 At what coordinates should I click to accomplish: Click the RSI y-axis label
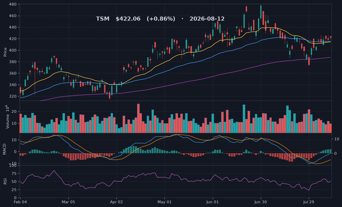(x=5, y=181)
